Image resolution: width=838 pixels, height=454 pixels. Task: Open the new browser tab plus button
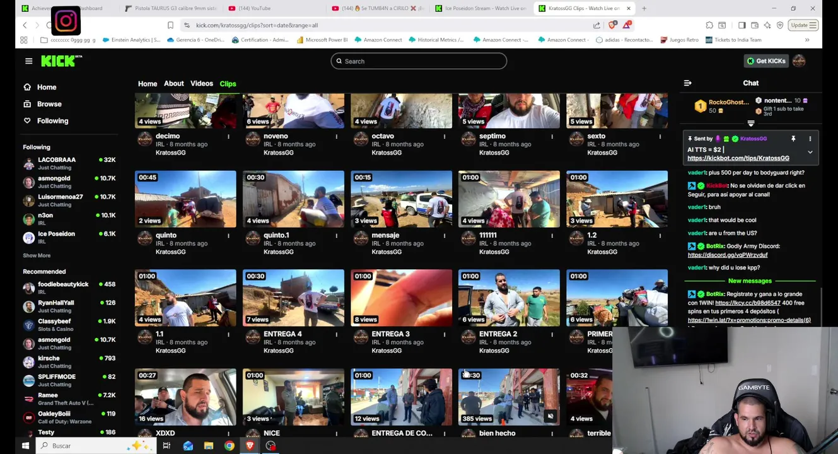coord(644,8)
